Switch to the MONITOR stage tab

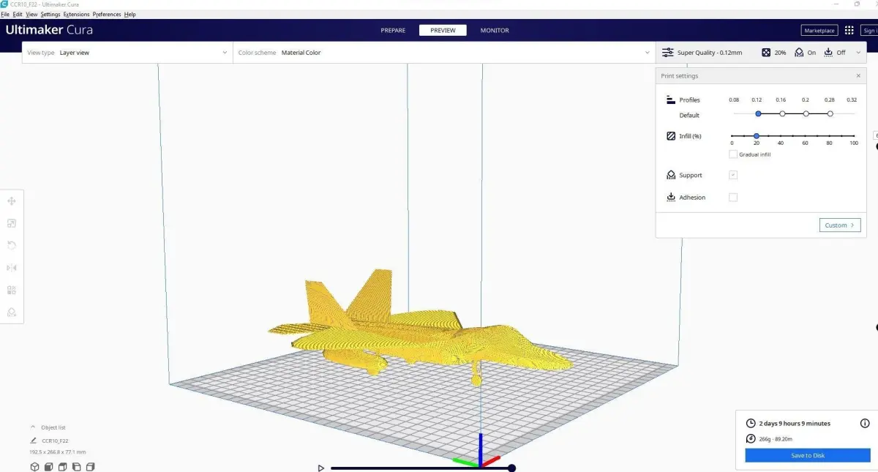click(x=495, y=30)
